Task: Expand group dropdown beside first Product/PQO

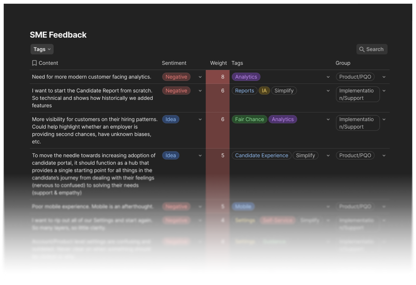Action: click(x=384, y=77)
